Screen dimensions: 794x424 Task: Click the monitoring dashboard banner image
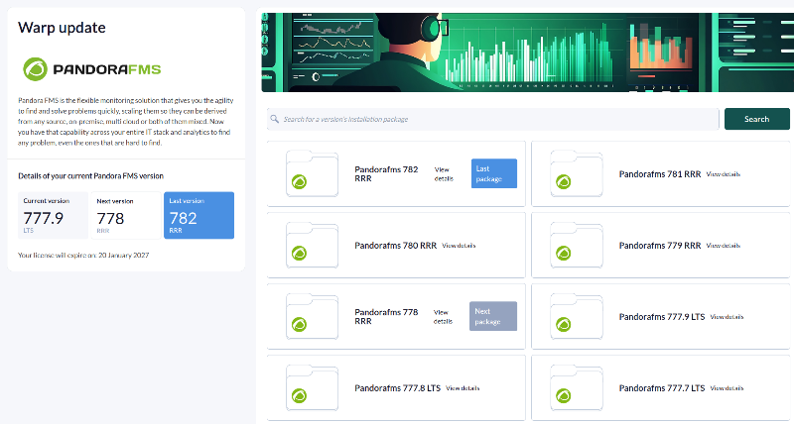[x=528, y=53]
